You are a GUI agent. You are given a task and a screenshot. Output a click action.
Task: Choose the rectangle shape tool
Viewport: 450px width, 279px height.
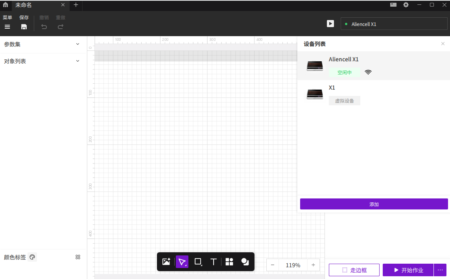pos(198,262)
